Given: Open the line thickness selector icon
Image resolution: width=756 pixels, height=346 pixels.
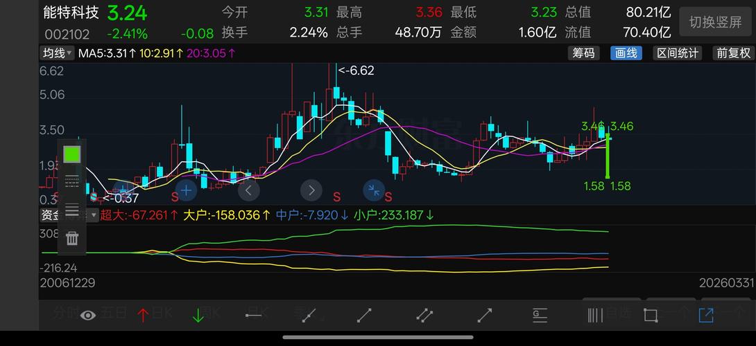Looking at the screenshot, I should [x=72, y=210].
